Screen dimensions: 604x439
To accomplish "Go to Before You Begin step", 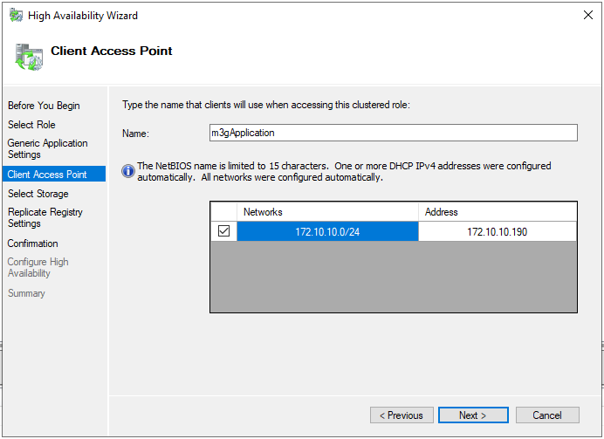I will click(x=44, y=106).
